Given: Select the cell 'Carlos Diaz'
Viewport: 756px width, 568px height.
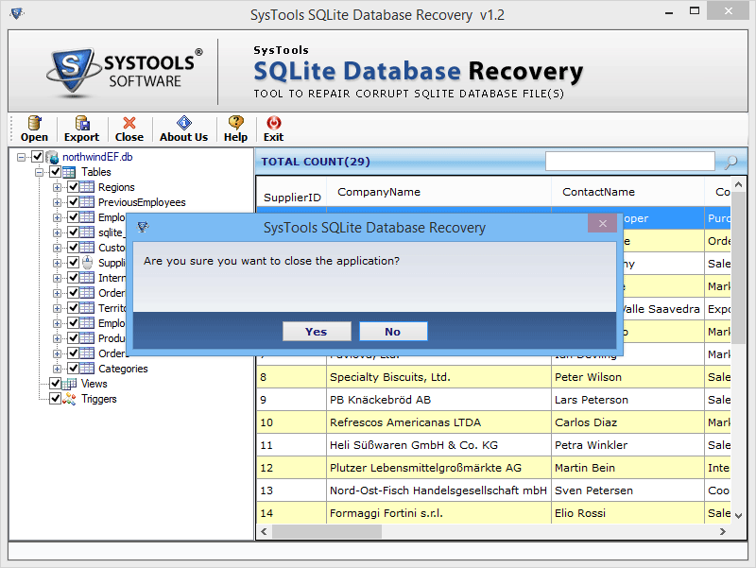Looking at the screenshot, I should 627,422.
